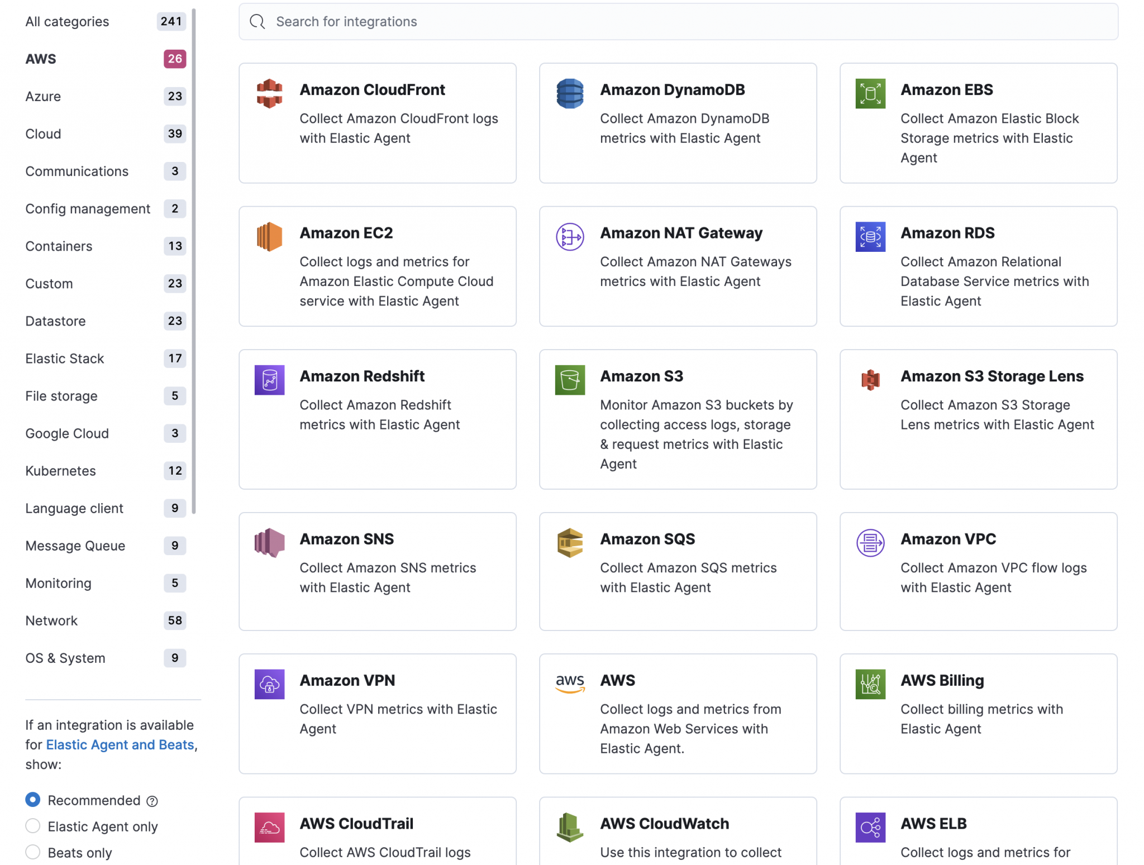Screen dimensions: 1144x865
Task: Click the Amazon CloudFront logo icon
Action: (x=269, y=93)
